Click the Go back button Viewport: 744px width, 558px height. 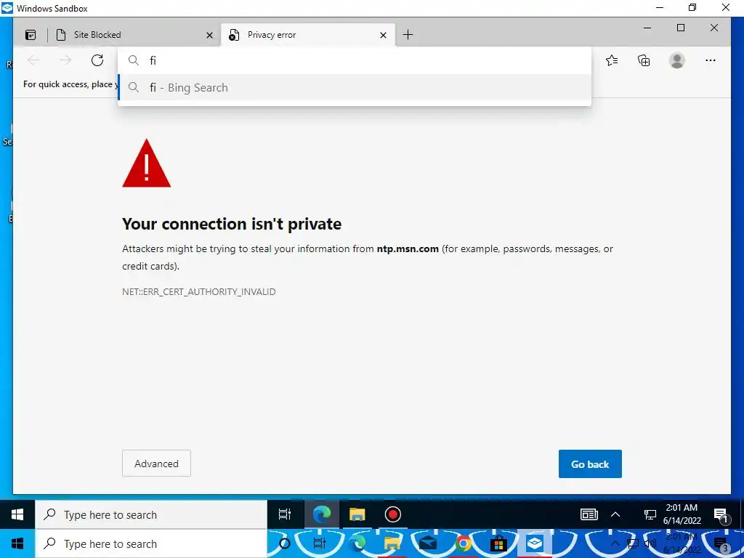pyautogui.click(x=590, y=464)
